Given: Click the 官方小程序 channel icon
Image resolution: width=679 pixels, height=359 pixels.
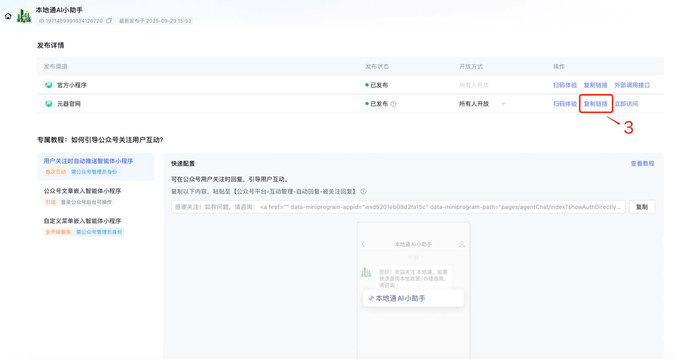Looking at the screenshot, I should coord(49,85).
